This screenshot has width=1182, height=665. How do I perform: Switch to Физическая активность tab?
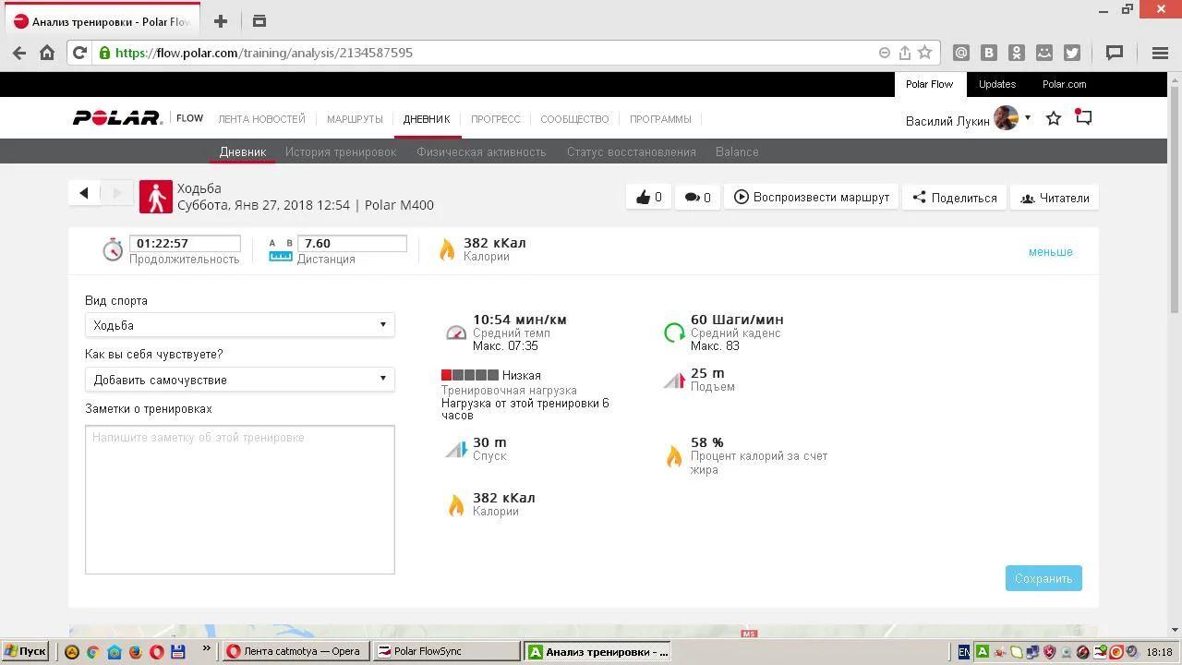pyautogui.click(x=481, y=152)
